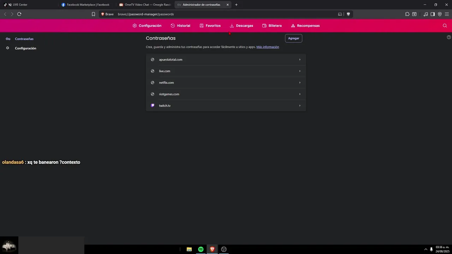Open a new tab with the plus button
The height and width of the screenshot is (254, 452).
coord(236,5)
